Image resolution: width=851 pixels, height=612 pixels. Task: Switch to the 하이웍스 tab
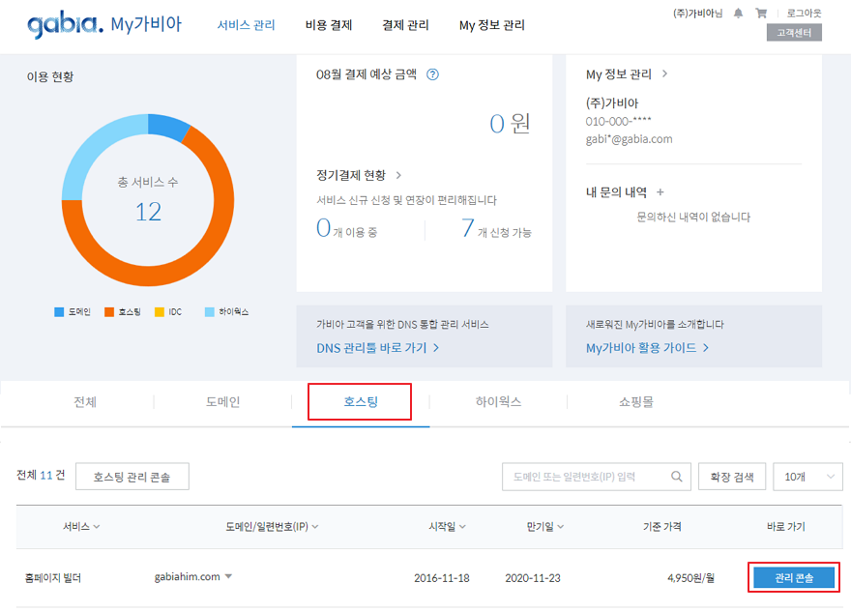[x=498, y=402]
